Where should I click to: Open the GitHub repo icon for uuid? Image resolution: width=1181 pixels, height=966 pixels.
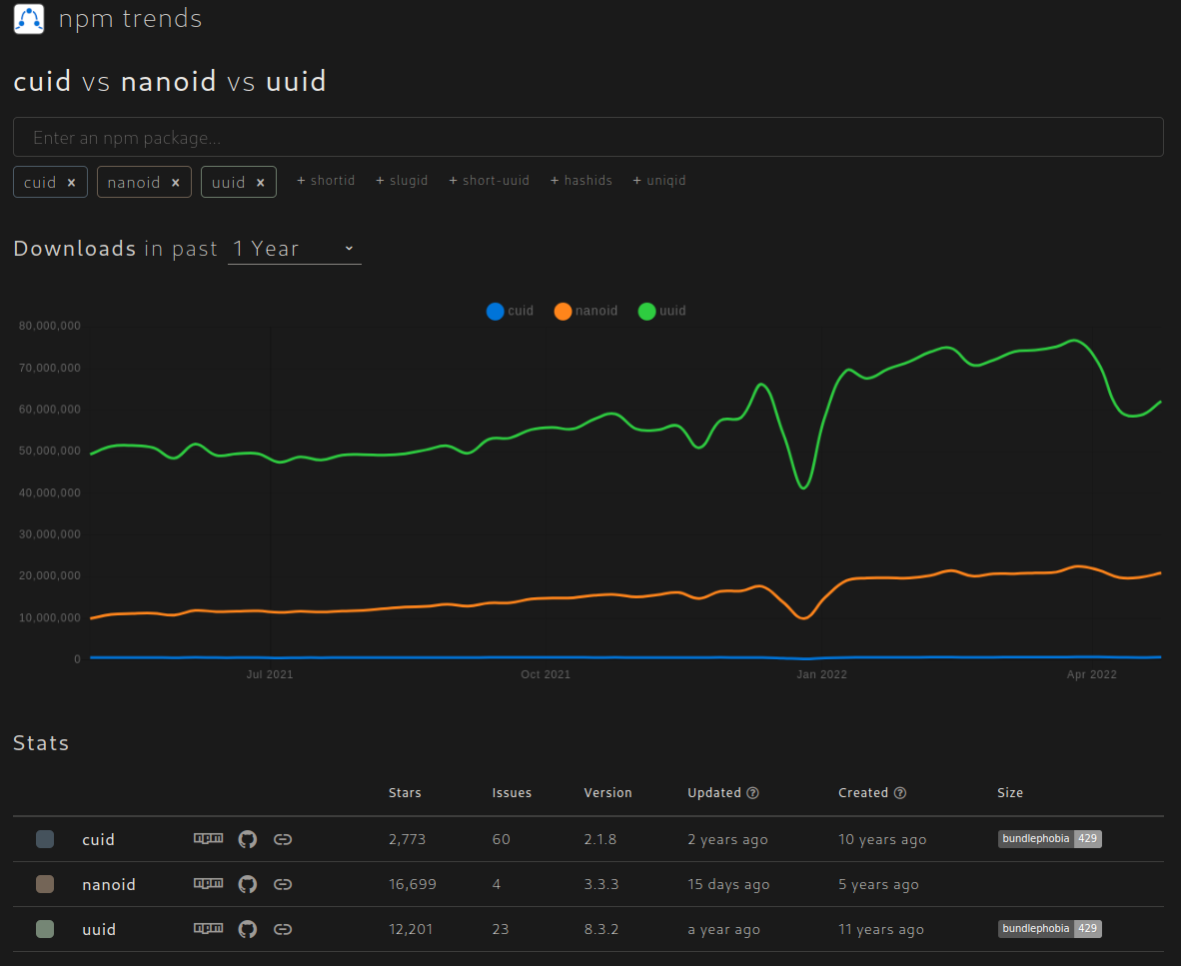tap(247, 929)
